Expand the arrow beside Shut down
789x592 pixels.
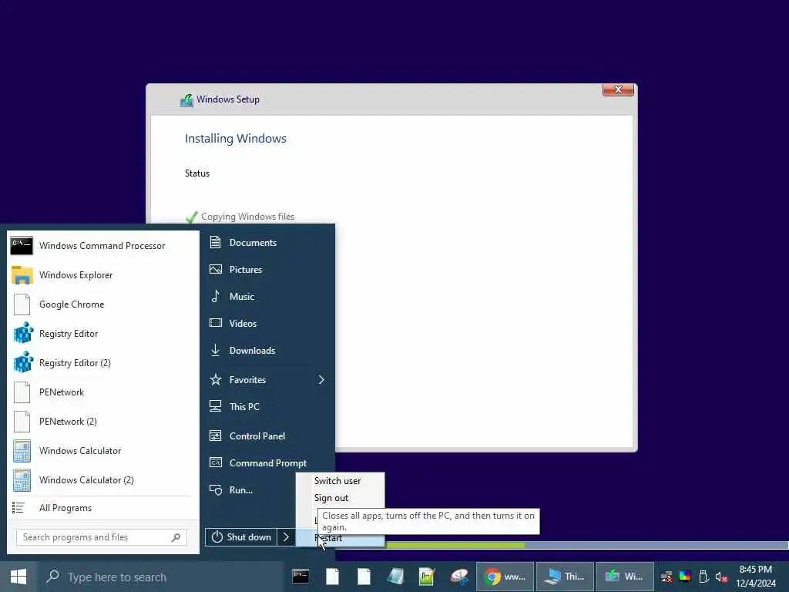pyautogui.click(x=286, y=537)
